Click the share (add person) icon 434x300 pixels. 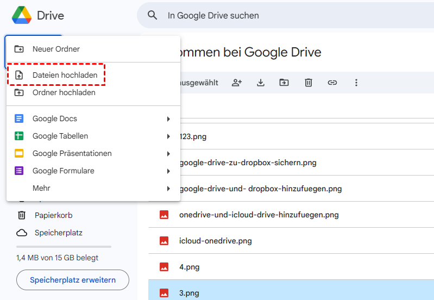point(237,83)
